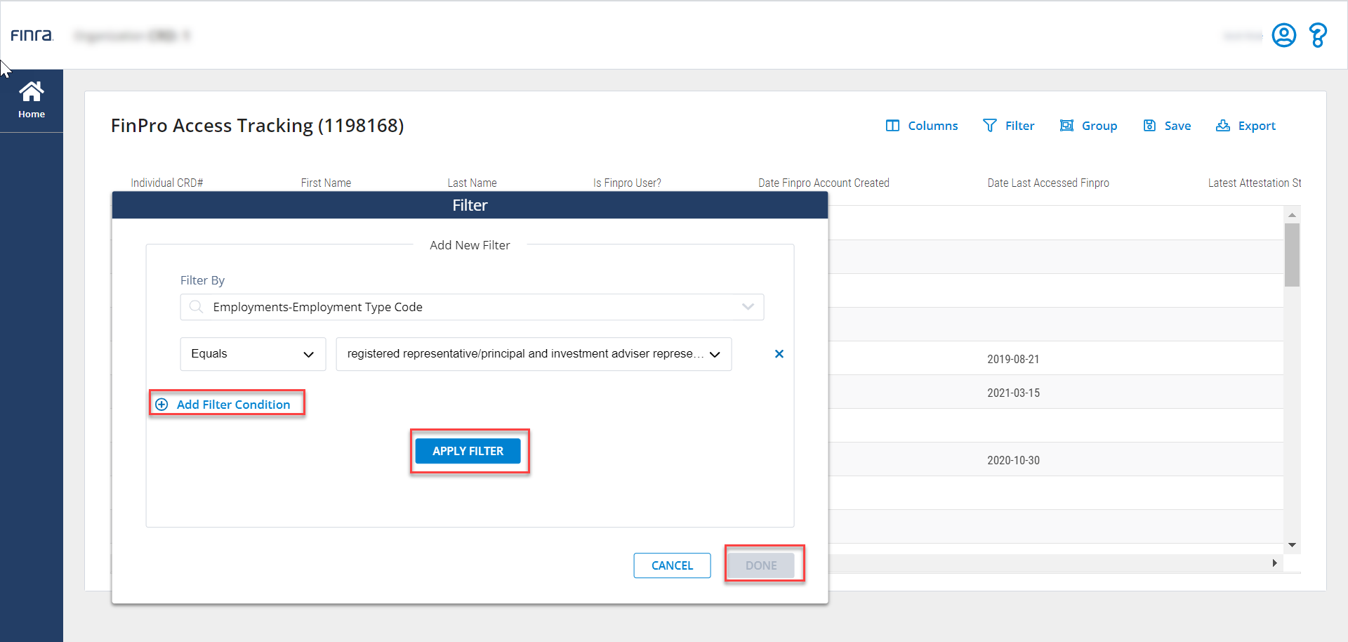The image size is (1348, 642).
Task: Open the Columns chooser
Action: coord(921,126)
